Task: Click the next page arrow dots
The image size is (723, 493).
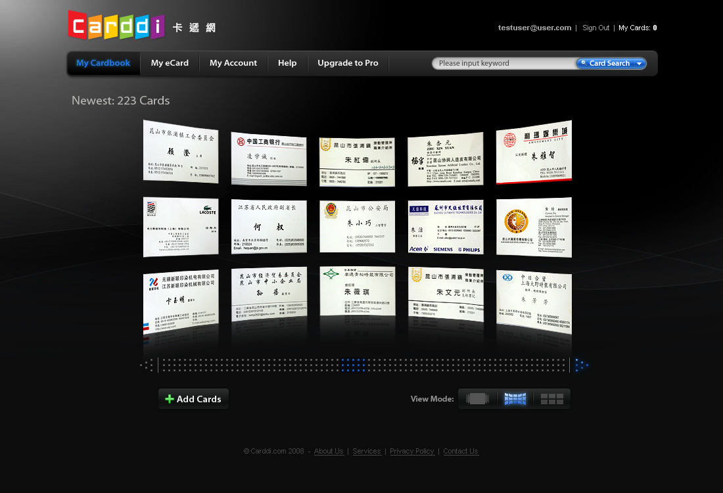Action: pyautogui.click(x=582, y=365)
